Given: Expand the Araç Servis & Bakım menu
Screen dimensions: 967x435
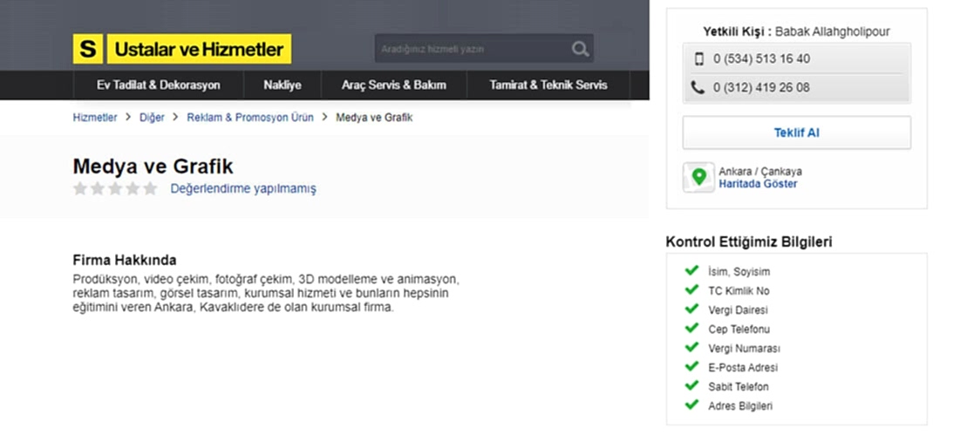Looking at the screenshot, I should tap(395, 85).
